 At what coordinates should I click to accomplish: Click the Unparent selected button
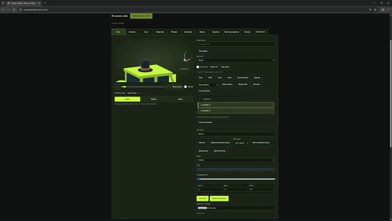pos(205,122)
